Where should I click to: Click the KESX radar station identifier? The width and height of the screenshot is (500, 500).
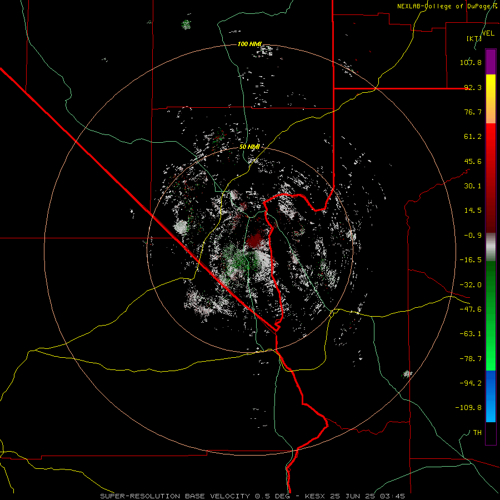point(316,496)
